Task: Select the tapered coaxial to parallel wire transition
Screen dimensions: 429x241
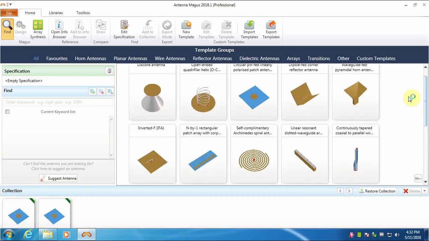Action: [x=356, y=154]
